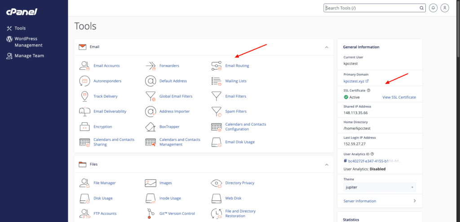Click the File Manager text link
This screenshot has height=222, width=460.
(x=104, y=183)
